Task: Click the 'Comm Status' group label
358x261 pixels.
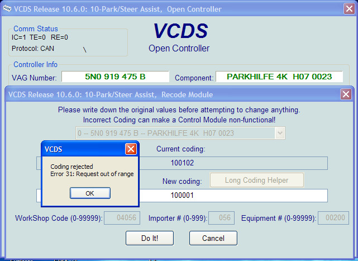Action: coord(36,29)
